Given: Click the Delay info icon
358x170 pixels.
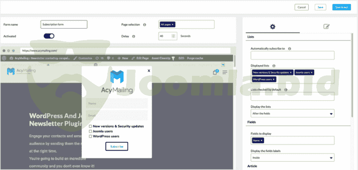Looking at the screenshot, I should [x=134, y=36].
